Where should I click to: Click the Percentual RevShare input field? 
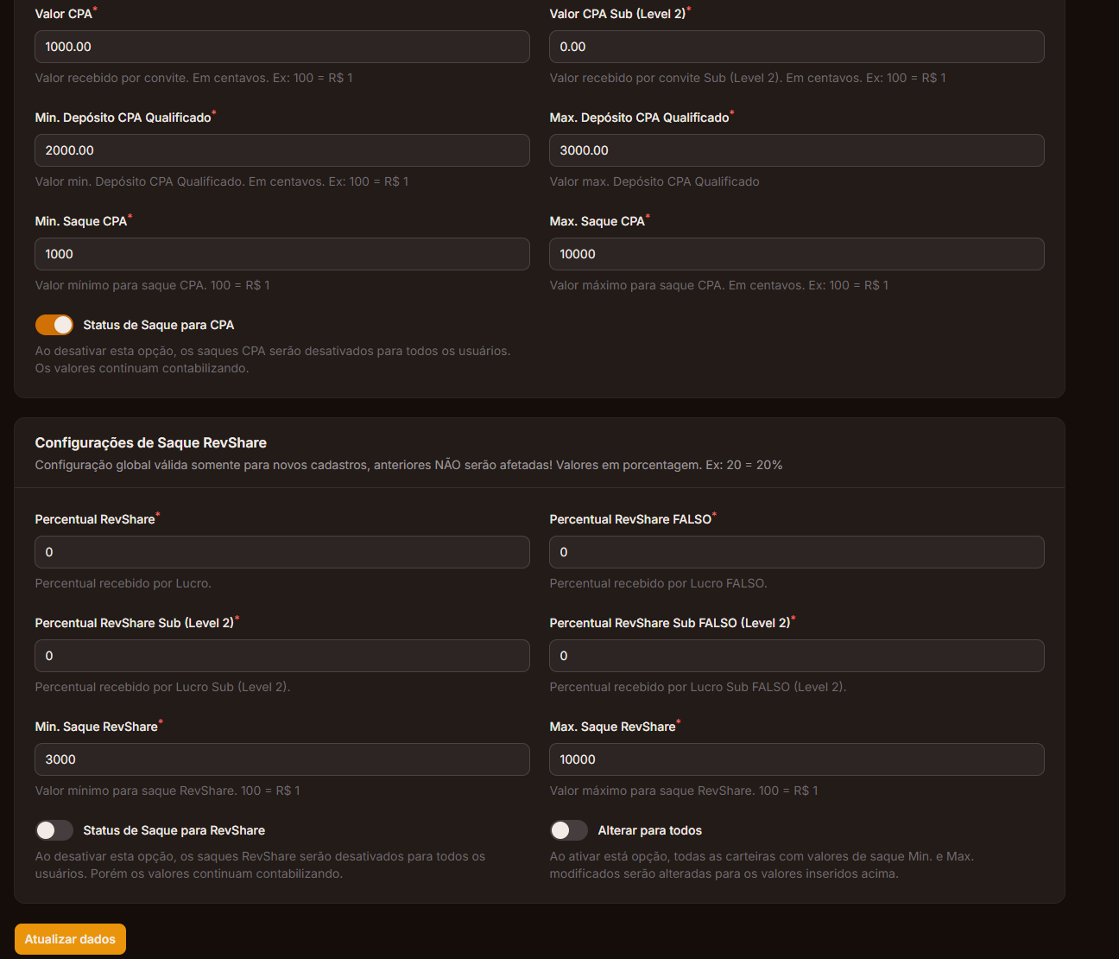pos(281,552)
